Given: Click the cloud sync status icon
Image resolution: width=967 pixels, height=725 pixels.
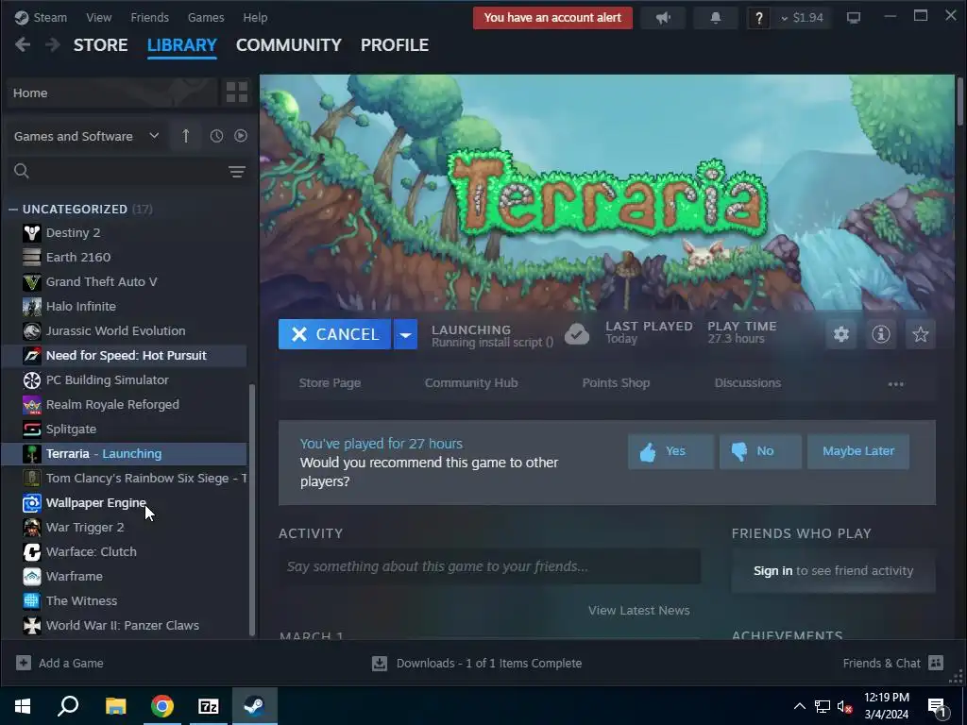Looking at the screenshot, I should (x=577, y=334).
